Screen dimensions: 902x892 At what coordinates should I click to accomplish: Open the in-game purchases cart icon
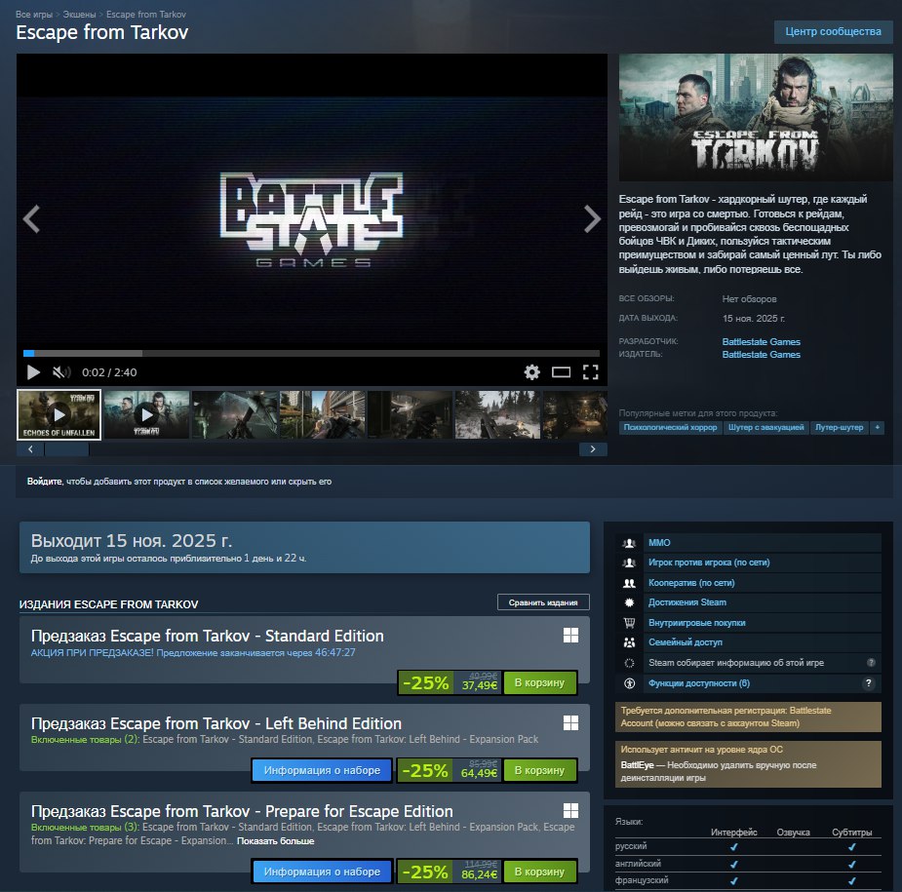point(628,622)
